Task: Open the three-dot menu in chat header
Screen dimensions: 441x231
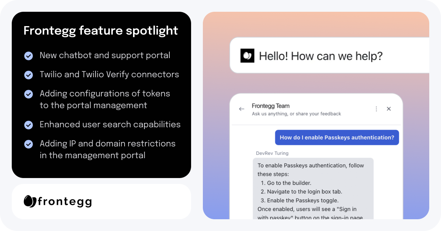Action: pos(376,109)
